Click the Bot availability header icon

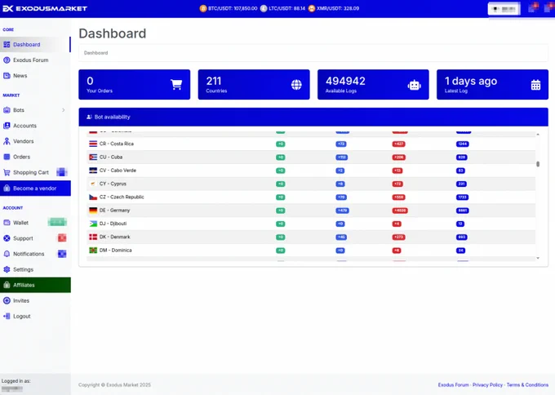tap(89, 117)
